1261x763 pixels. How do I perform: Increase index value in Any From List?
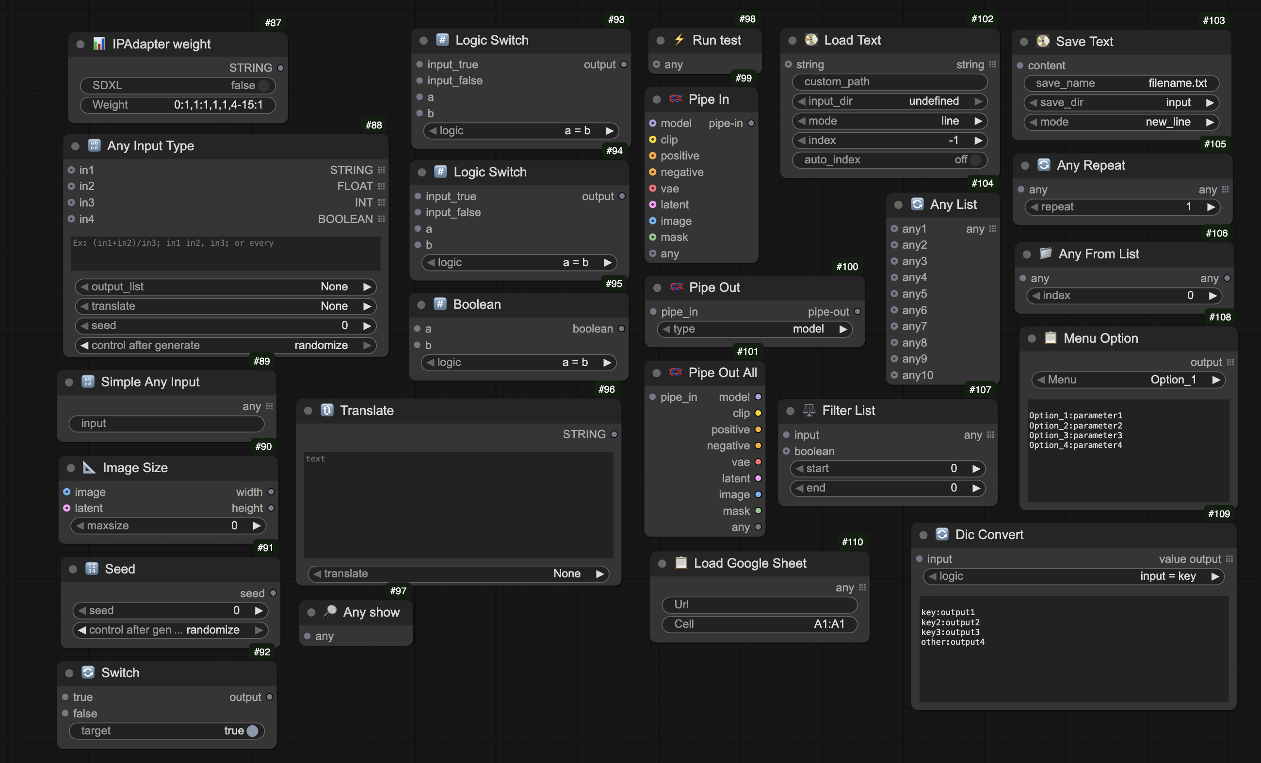tap(1212, 295)
